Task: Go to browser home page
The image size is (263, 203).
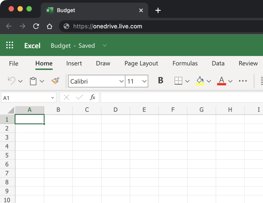Action: click(x=50, y=26)
